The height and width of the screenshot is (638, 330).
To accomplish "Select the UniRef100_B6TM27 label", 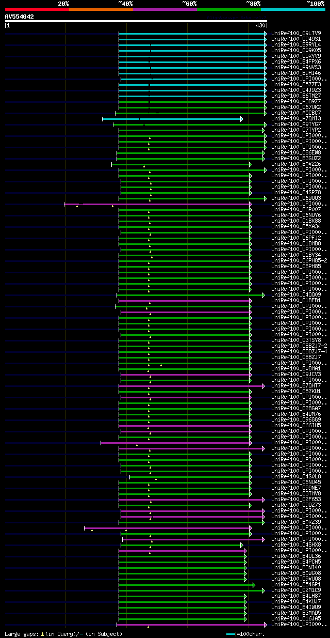I will [x=296, y=96].
